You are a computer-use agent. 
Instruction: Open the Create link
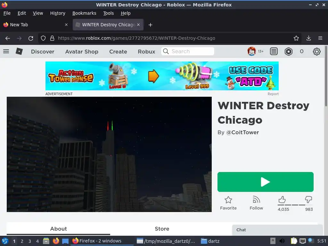[x=118, y=52]
